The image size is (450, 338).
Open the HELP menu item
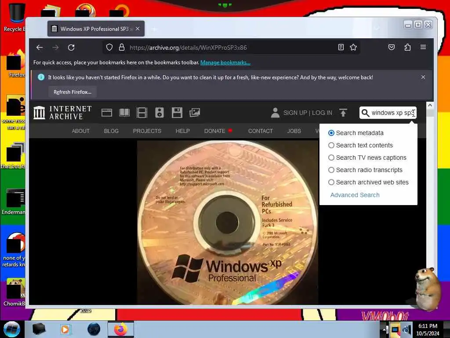(x=182, y=131)
